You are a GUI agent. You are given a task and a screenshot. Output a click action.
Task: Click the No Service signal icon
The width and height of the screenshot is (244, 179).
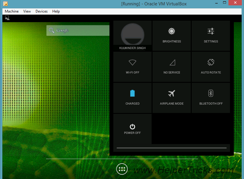point(172,62)
